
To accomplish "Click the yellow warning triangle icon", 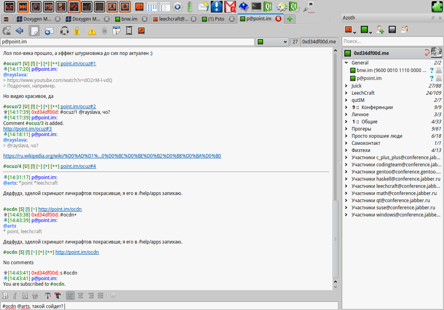I will click(x=92, y=31).
